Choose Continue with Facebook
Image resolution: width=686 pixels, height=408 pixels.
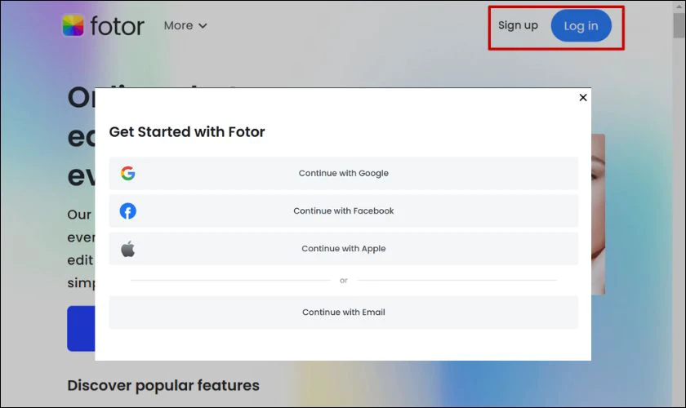point(344,211)
